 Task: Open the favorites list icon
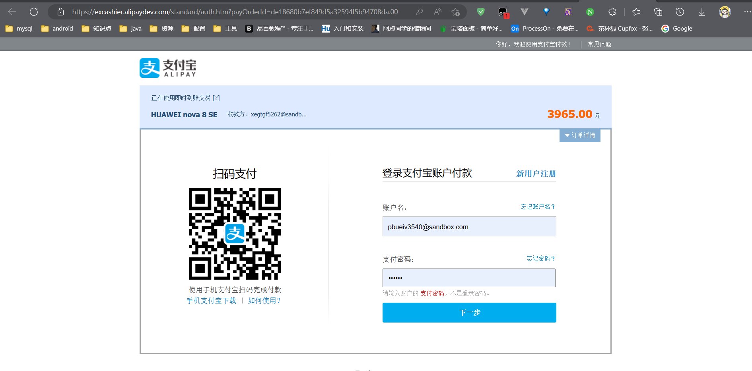[636, 12]
